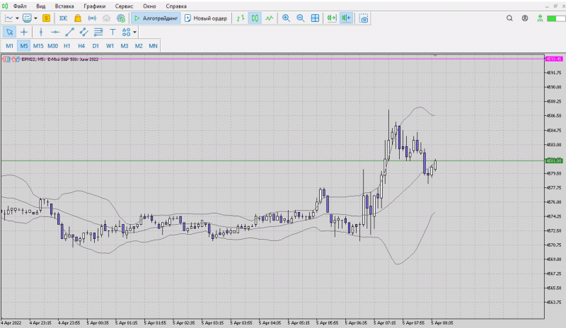Open the Справка menu

click(176, 6)
